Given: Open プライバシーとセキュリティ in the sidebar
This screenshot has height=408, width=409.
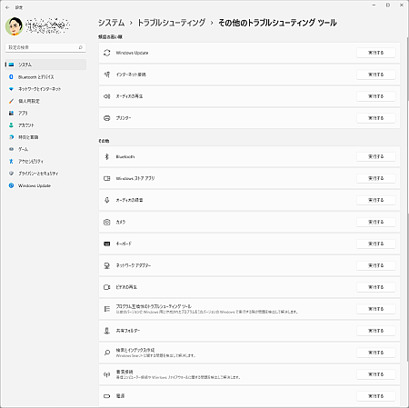Looking at the screenshot, I should coord(45,174).
